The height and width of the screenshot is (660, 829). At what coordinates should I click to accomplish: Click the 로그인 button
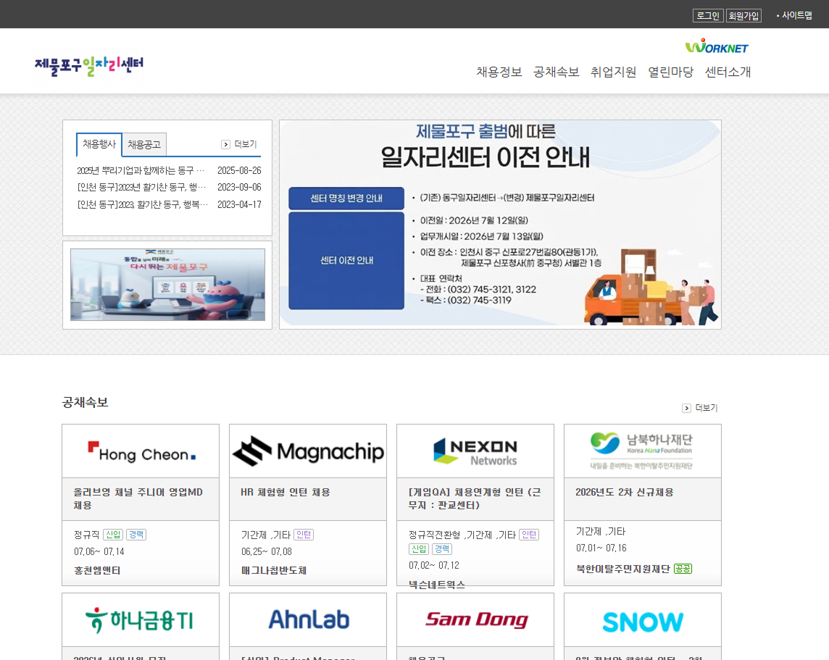(708, 16)
